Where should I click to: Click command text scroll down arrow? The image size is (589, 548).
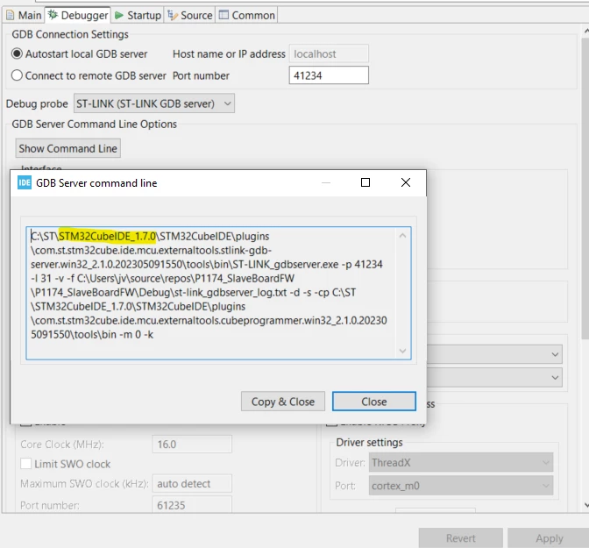pos(402,351)
